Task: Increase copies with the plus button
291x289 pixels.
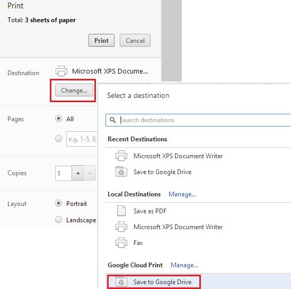Action: (x=78, y=173)
